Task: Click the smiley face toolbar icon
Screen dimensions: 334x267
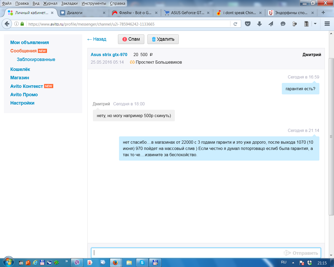Action: [283, 24]
